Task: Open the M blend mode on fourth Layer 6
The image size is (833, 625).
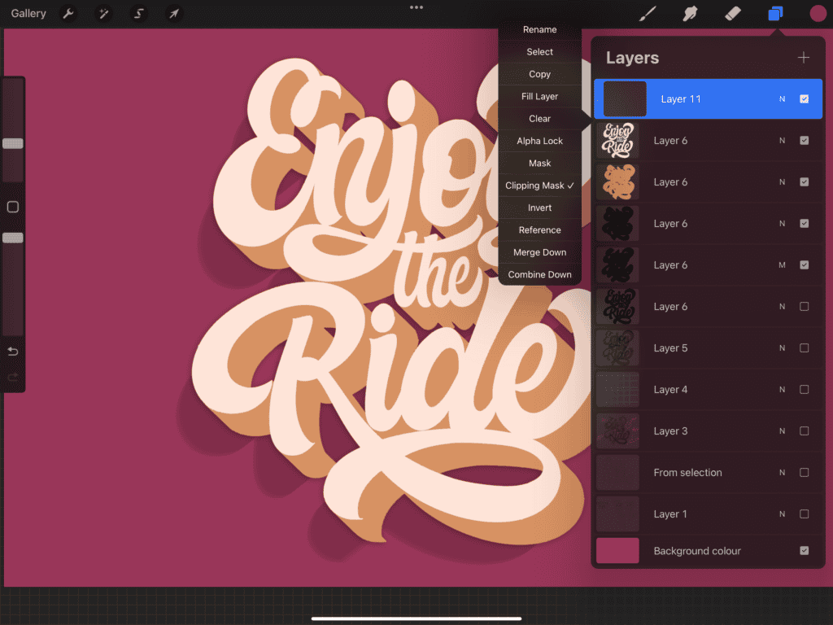Action: 781,264
